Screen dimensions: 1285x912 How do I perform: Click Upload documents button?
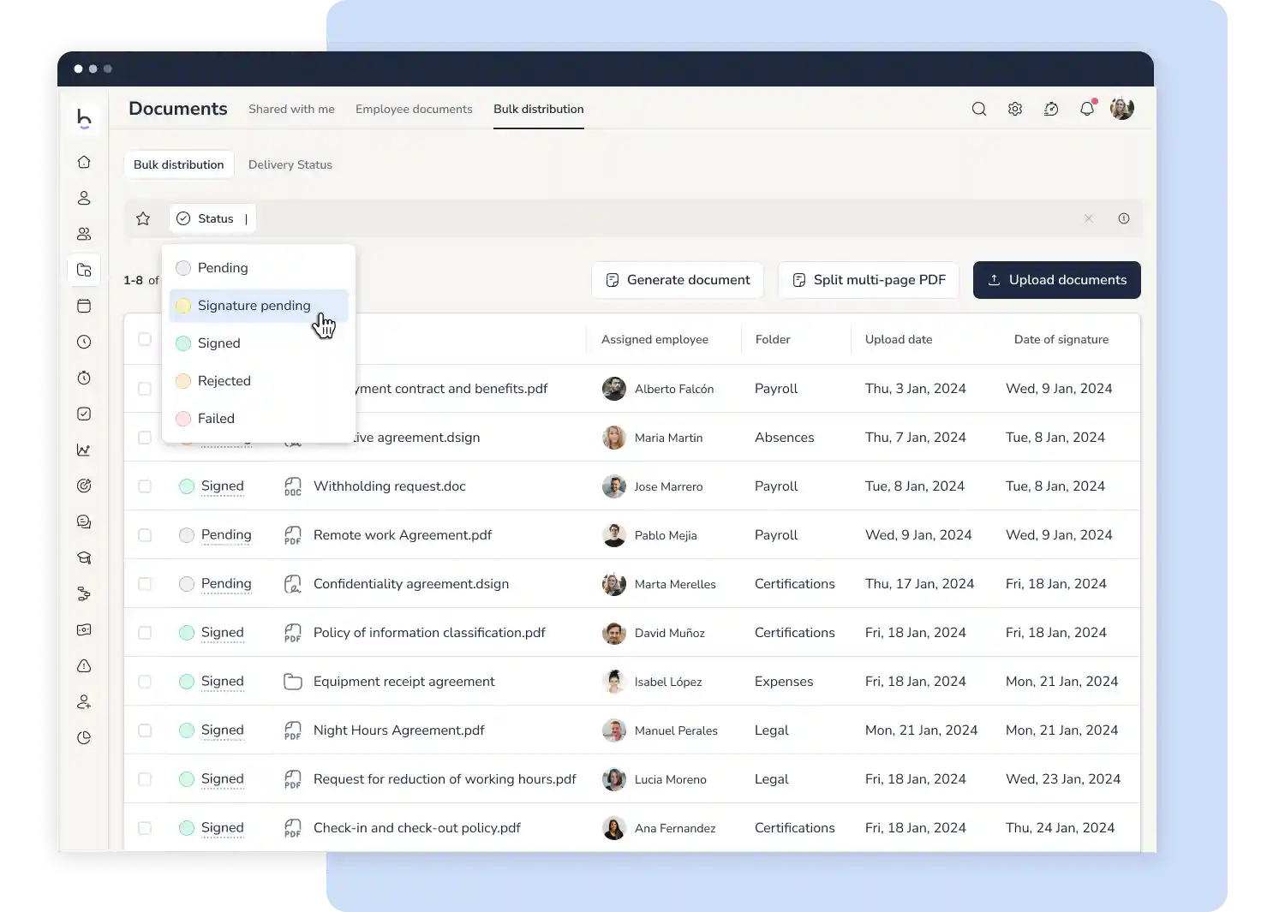pos(1057,280)
